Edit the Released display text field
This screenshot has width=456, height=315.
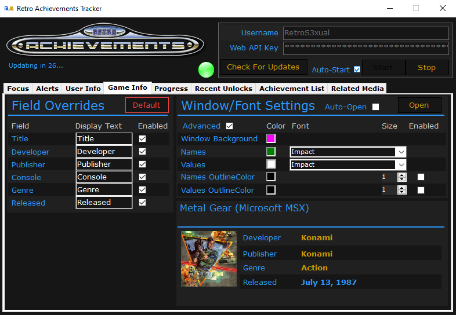[x=104, y=203]
